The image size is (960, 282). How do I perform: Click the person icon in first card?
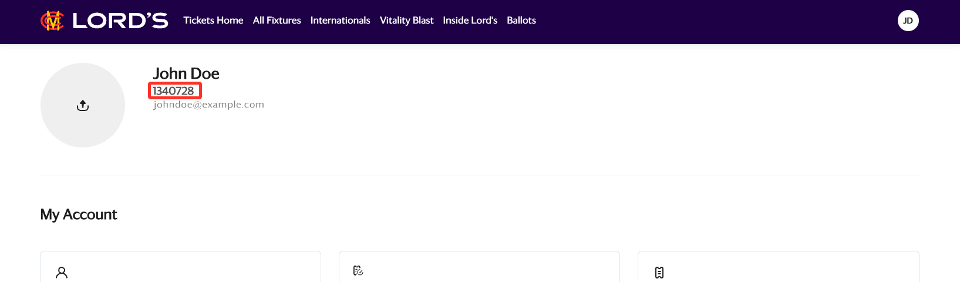click(62, 272)
